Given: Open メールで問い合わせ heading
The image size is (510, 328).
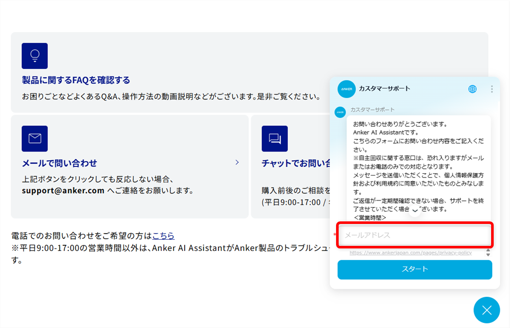Looking at the screenshot, I should coord(60,163).
